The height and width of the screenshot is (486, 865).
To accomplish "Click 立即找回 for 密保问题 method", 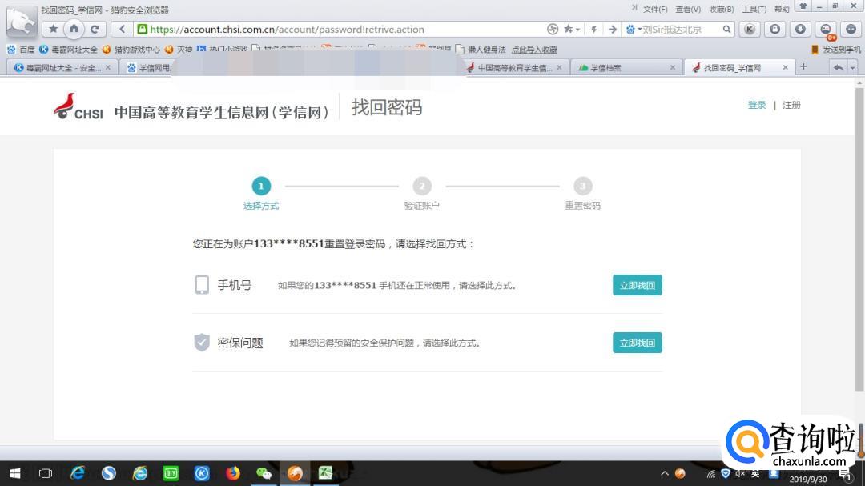I will pyautogui.click(x=638, y=343).
